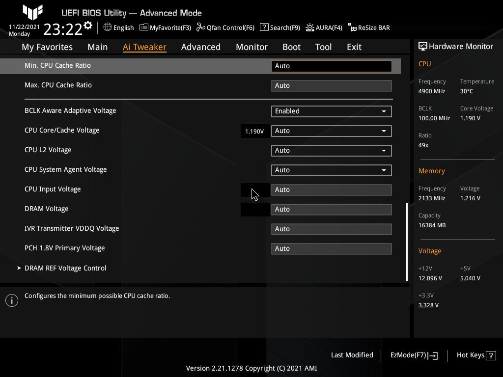Open AURA(F4) lighting icon

(310, 27)
